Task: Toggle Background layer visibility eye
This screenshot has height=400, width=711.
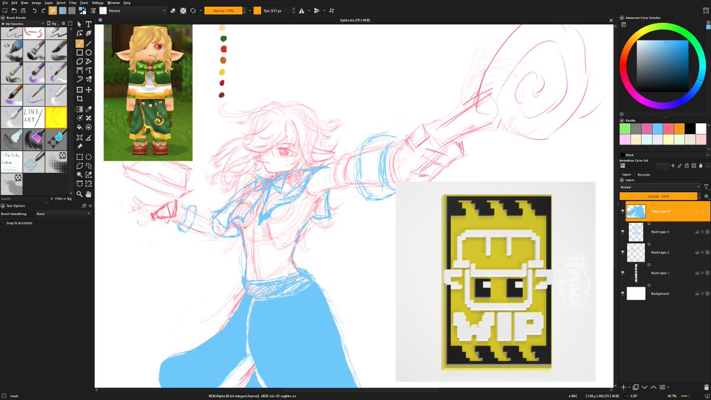Action: coord(623,293)
